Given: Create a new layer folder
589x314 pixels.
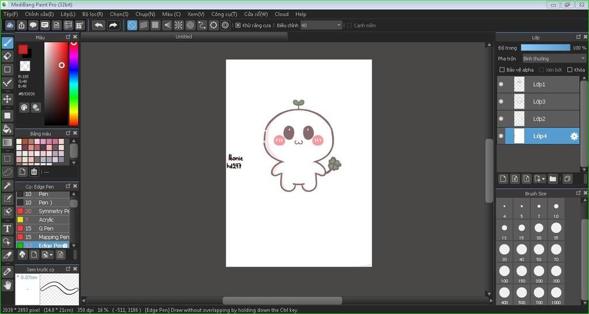Looking at the screenshot, I should [x=553, y=179].
